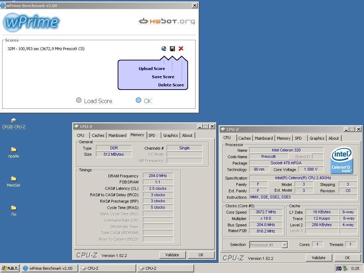Open Mainboard tab in right CPU-Z window
Viewport: 364px width, 273px height.
(x=264, y=138)
